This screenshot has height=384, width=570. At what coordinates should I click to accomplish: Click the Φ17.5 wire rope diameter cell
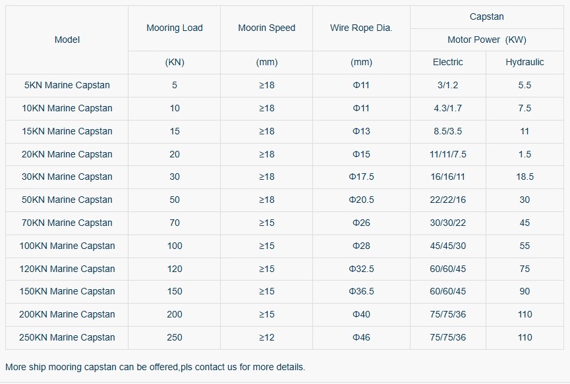coord(361,177)
